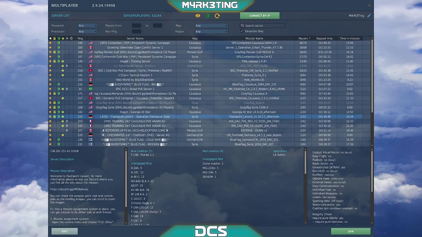Toggle favorite star for Hoggit - Georgia At War
This screenshot has height=237, width=422.
[50, 112]
